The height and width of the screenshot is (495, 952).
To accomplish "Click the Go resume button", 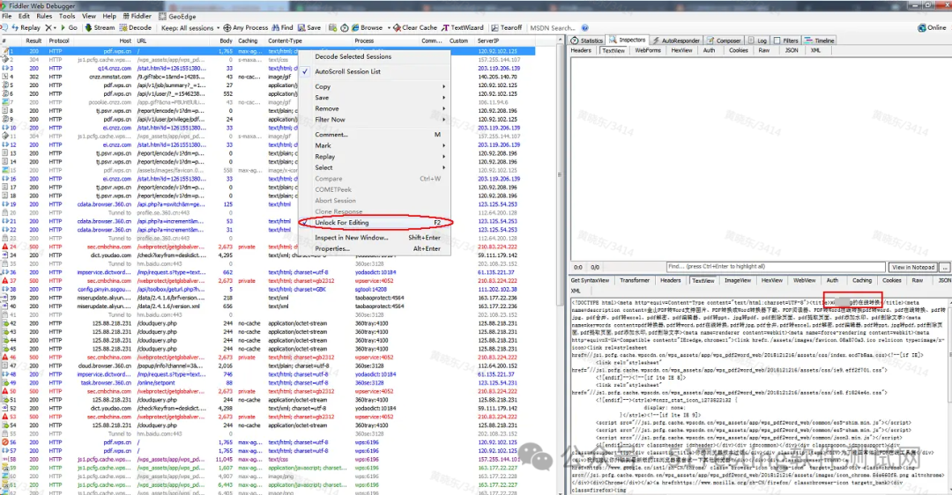I will point(69,28).
